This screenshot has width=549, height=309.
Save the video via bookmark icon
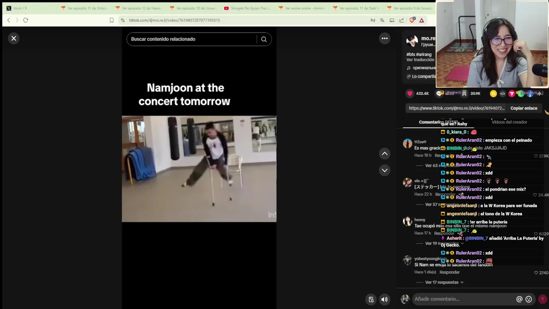[x=464, y=94]
